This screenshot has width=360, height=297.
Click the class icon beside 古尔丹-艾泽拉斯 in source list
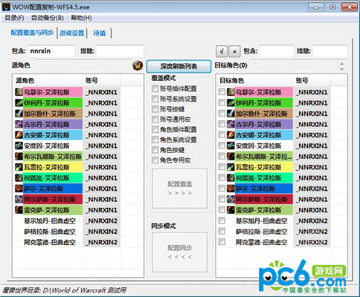pos(19,124)
